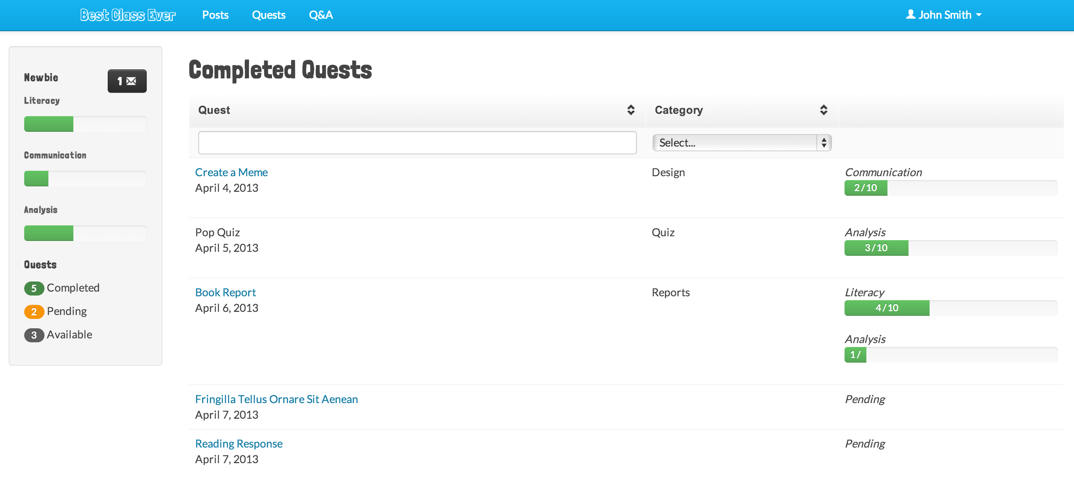Click the orange 2 Pending badge
Image resolution: width=1074 pixels, height=485 pixels.
pyautogui.click(x=34, y=312)
